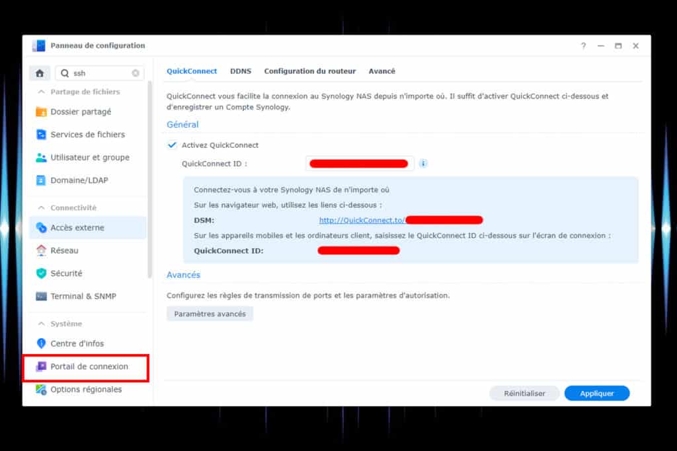Select Terminal & SNMP label
The height and width of the screenshot is (451, 677).
pyautogui.click(x=83, y=296)
